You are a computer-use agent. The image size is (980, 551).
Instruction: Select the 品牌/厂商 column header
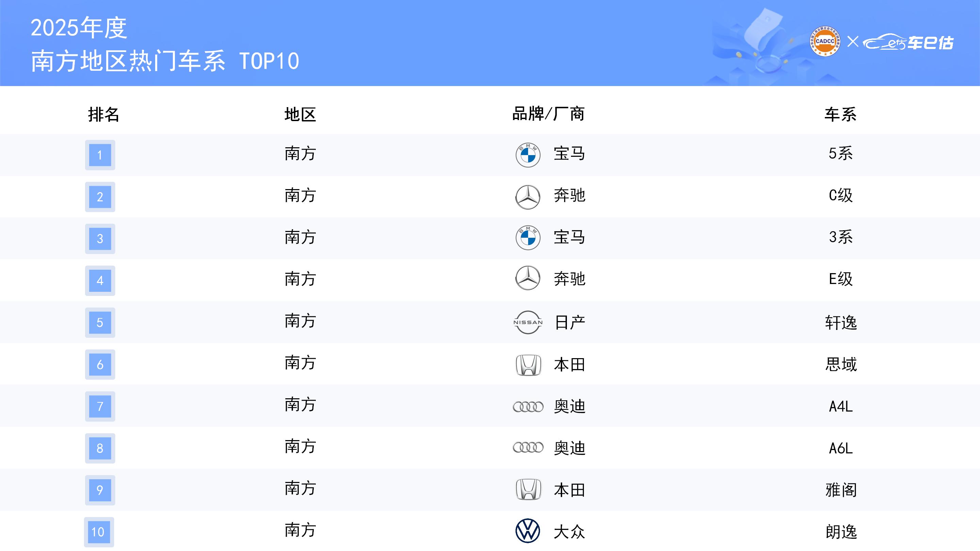pyautogui.click(x=548, y=114)
